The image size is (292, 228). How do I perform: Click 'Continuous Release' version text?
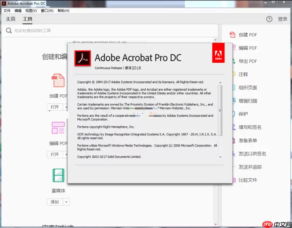(x=108, y=68)
